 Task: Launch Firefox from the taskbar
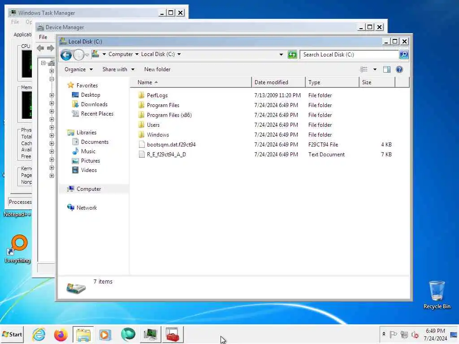point(61,334)
